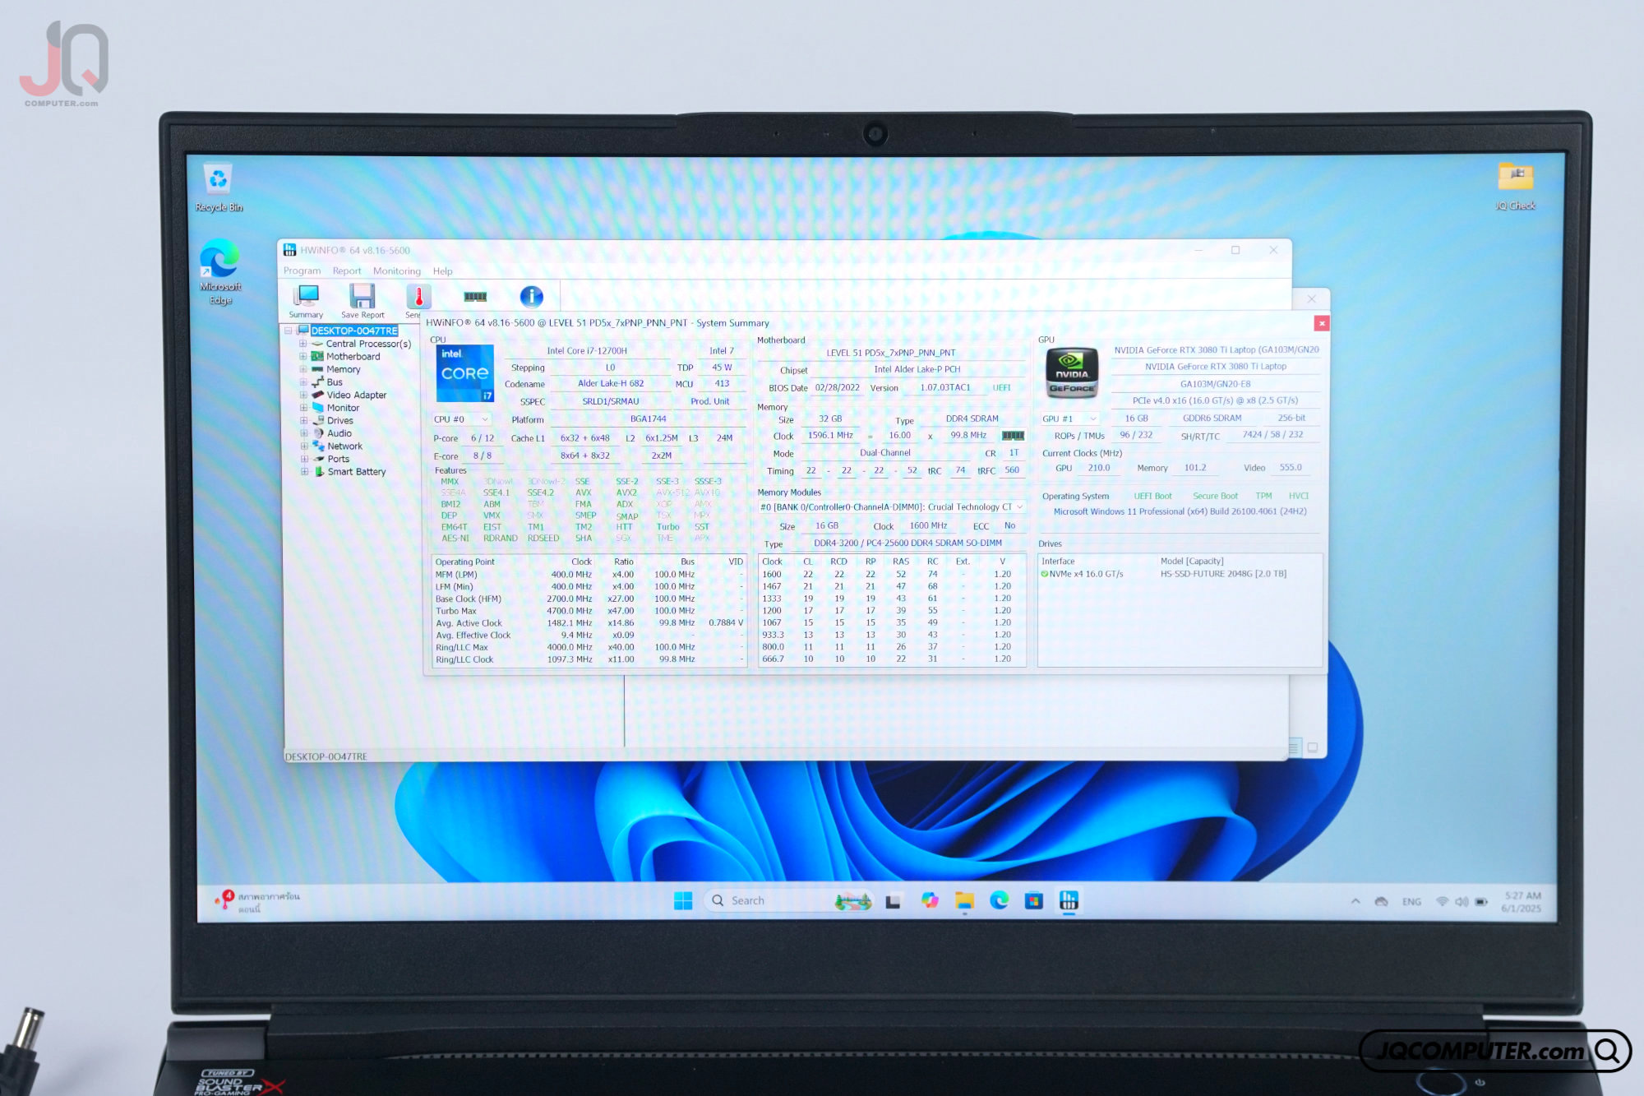
Task: Click the HWiNFO taskbar icon
Action: coord(1069,900)
